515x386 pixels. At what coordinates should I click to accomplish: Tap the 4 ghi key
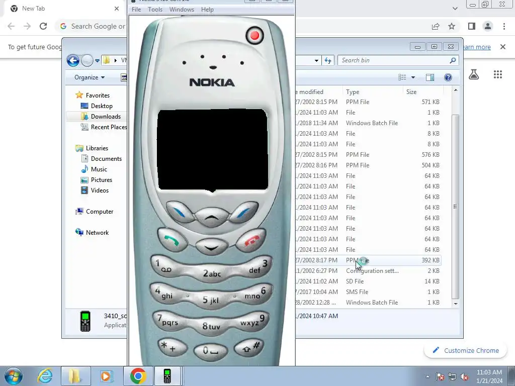[x=165, y=293]
